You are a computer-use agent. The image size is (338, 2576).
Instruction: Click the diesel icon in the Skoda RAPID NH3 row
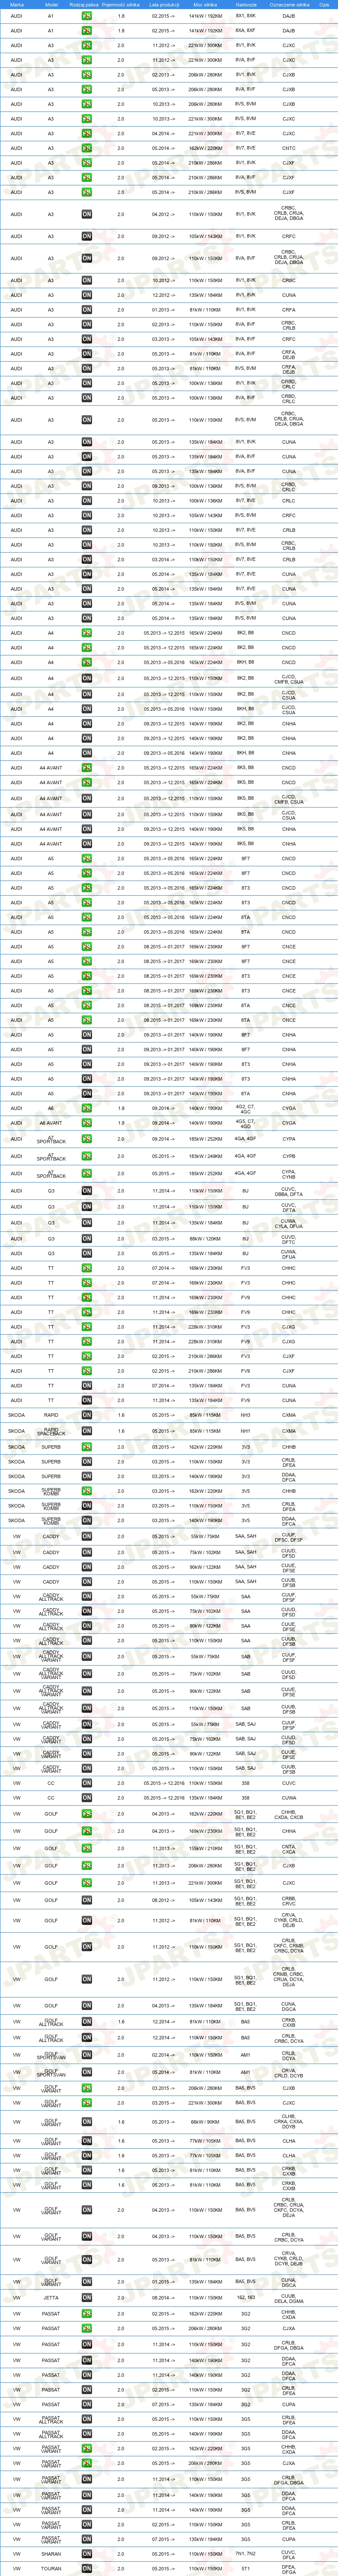pos(87,1415)
